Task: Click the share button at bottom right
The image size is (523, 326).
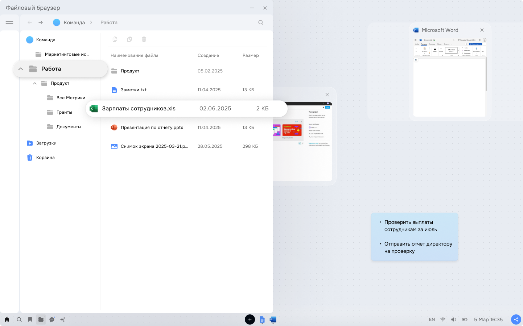Action: click(516, 319)
